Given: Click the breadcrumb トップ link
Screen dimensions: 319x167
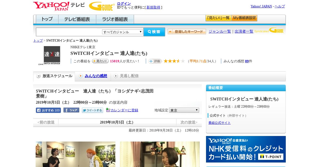Looking at the screenshot, I should [x=38, y=41].
